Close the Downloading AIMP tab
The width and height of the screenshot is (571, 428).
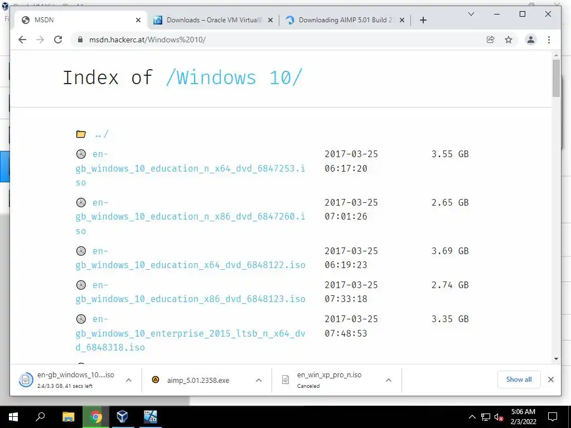point(401,20)
